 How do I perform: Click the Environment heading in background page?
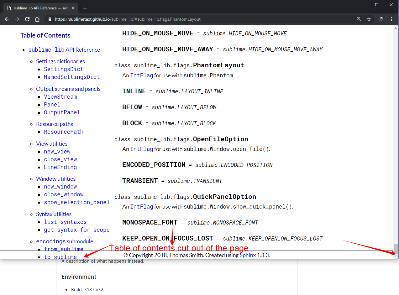pos(79,277)
